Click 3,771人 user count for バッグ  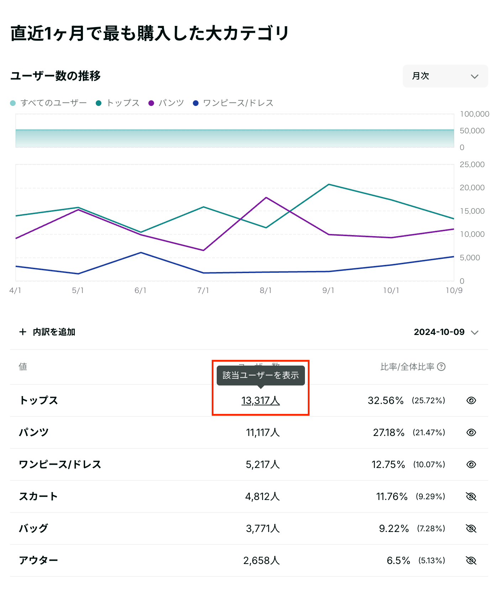coord(263,528)
